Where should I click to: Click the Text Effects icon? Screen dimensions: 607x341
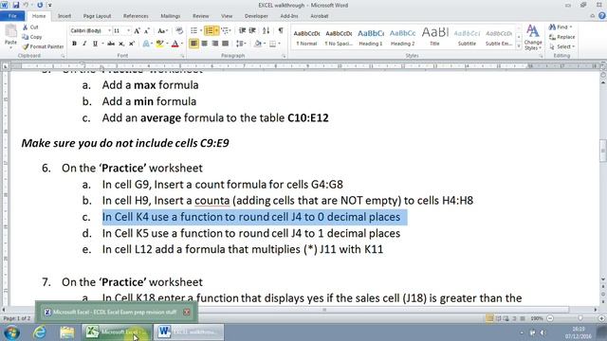(146, 44)
